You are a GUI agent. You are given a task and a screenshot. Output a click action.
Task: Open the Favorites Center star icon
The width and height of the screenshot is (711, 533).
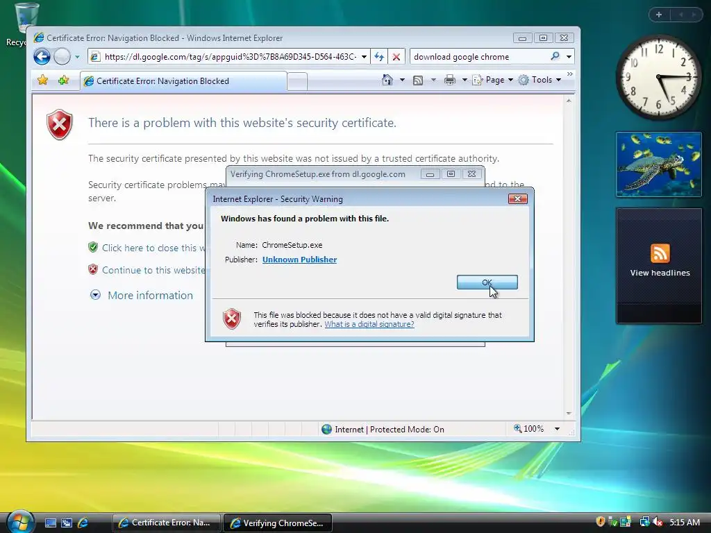(42, 81)
